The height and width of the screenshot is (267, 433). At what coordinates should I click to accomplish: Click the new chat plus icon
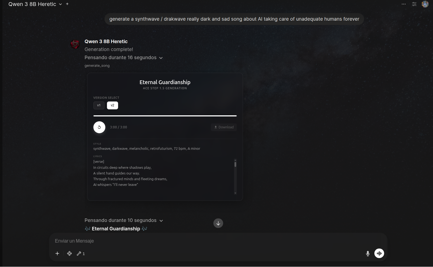67,4
